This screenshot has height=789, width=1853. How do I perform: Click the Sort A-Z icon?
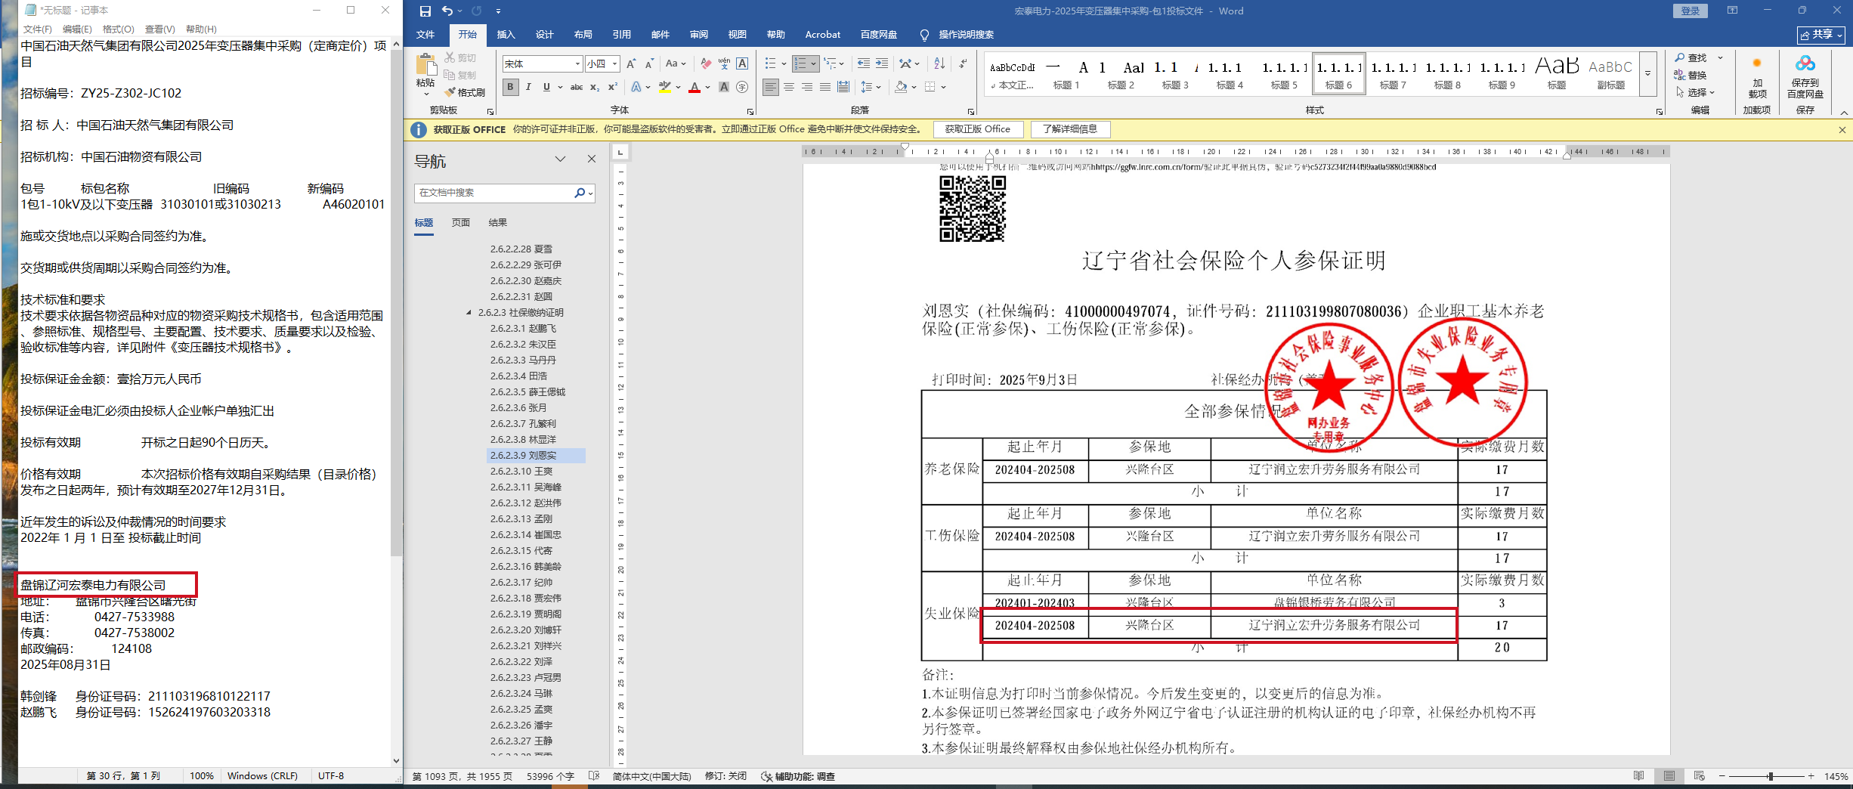click(939, 63)
